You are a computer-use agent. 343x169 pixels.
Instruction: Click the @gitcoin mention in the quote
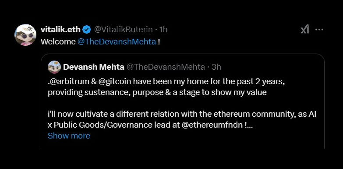tap(114, 81)
